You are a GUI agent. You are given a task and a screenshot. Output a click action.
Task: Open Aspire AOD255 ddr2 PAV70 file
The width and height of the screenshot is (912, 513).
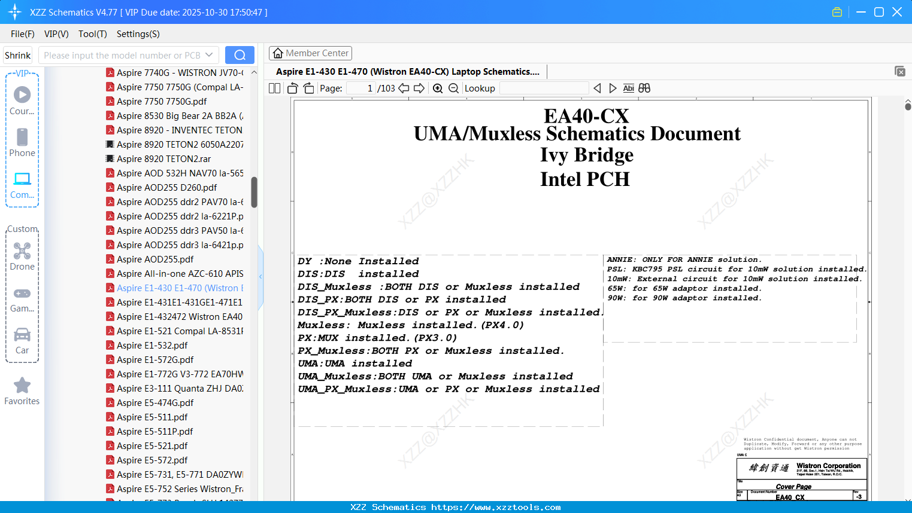175,202
